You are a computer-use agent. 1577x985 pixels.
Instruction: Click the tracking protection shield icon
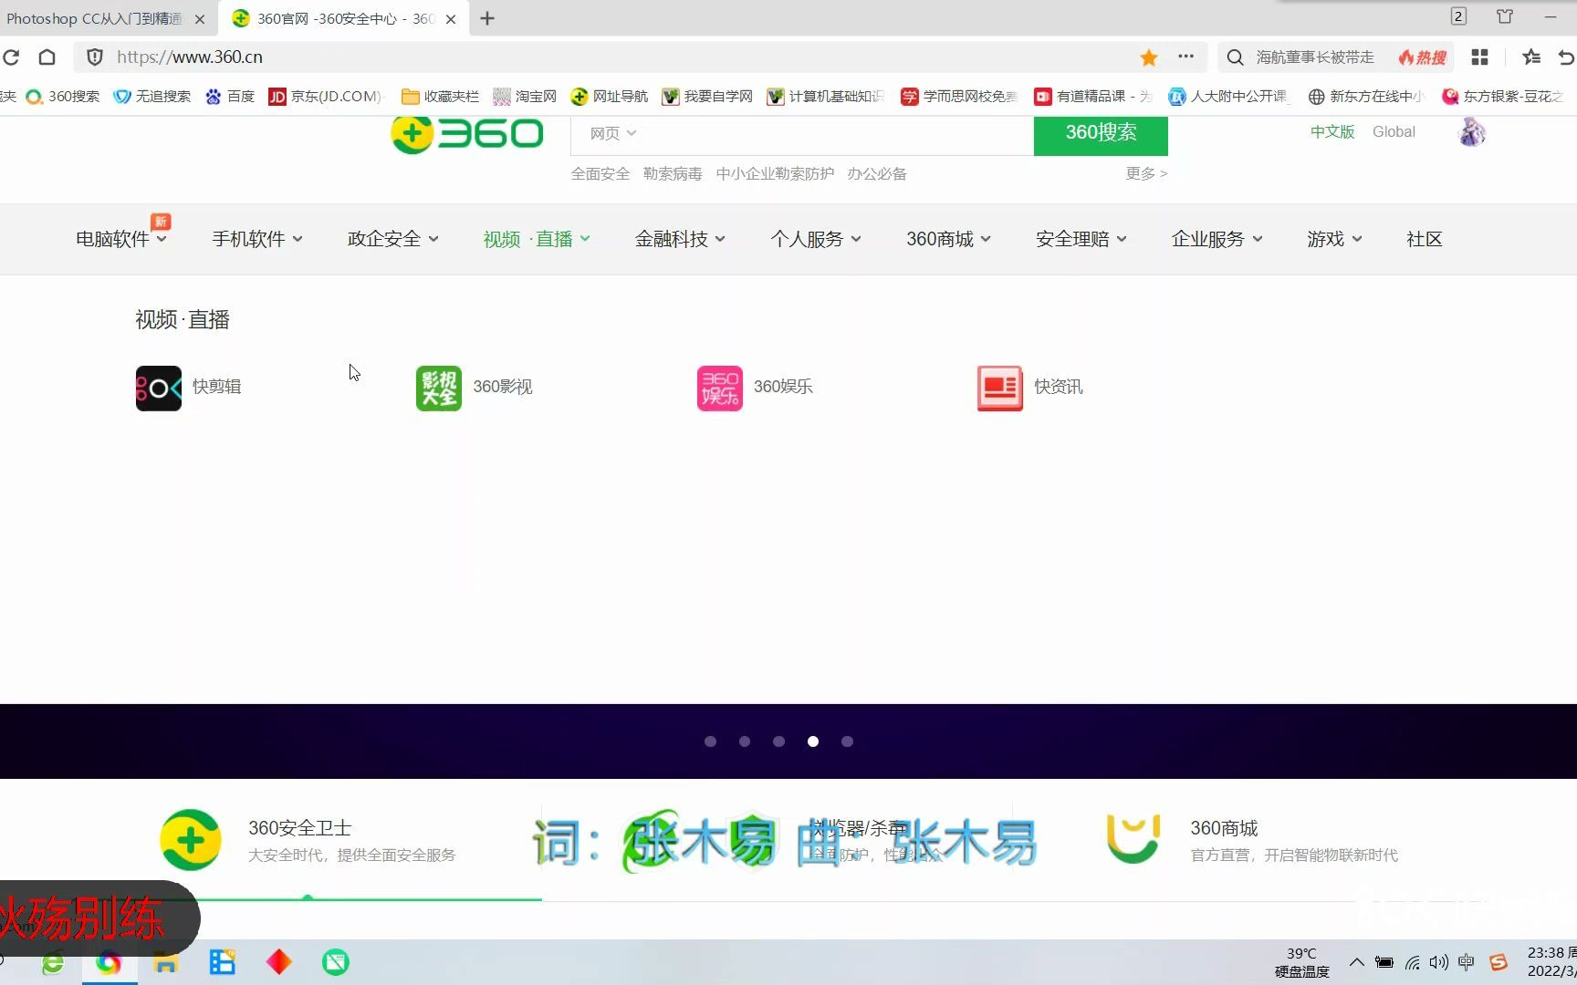(94, 57)
